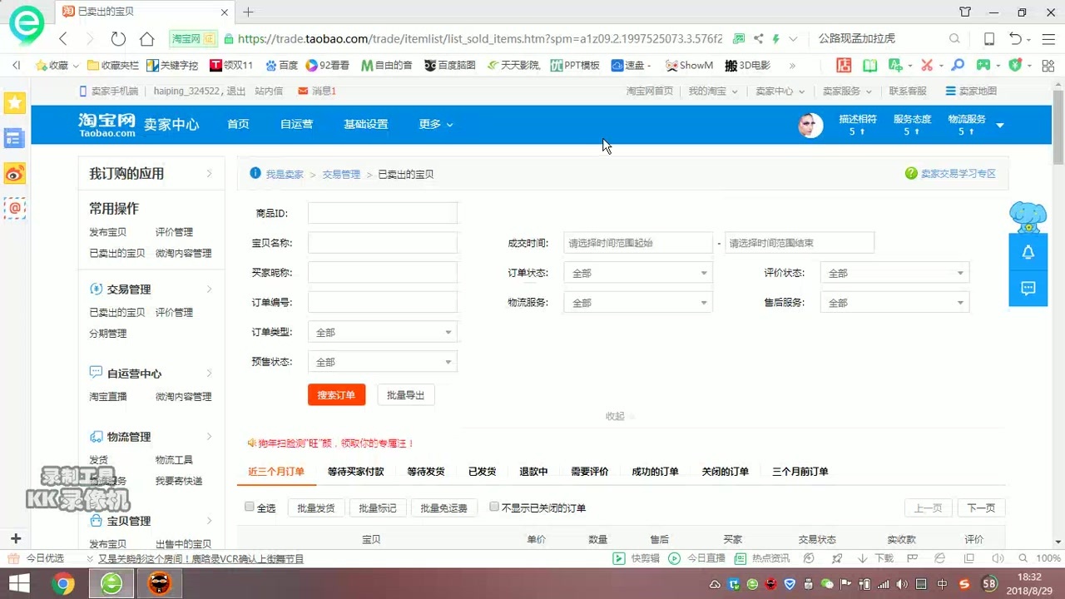Switch to the 等待买家付款 tab
This screenshot has width=1065, height=599.
tap(356, 471)
